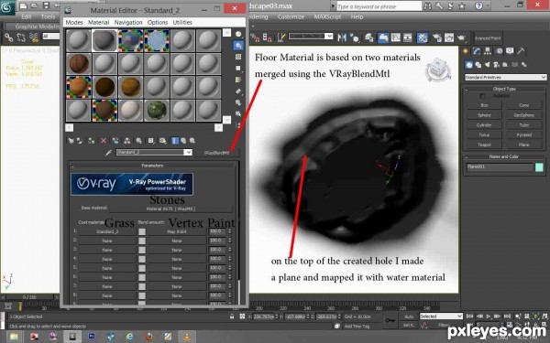Click the red X Reset Map icon

pos(104,141)
